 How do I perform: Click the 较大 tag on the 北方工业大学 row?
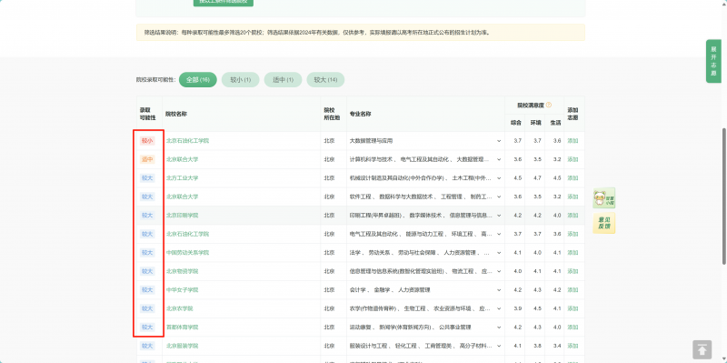[147, 177]
